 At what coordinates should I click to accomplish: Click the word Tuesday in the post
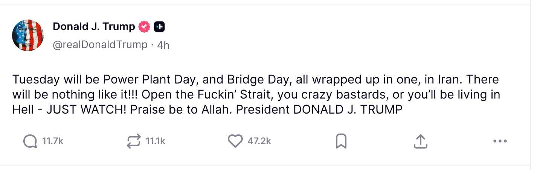[x=36, y=80]
